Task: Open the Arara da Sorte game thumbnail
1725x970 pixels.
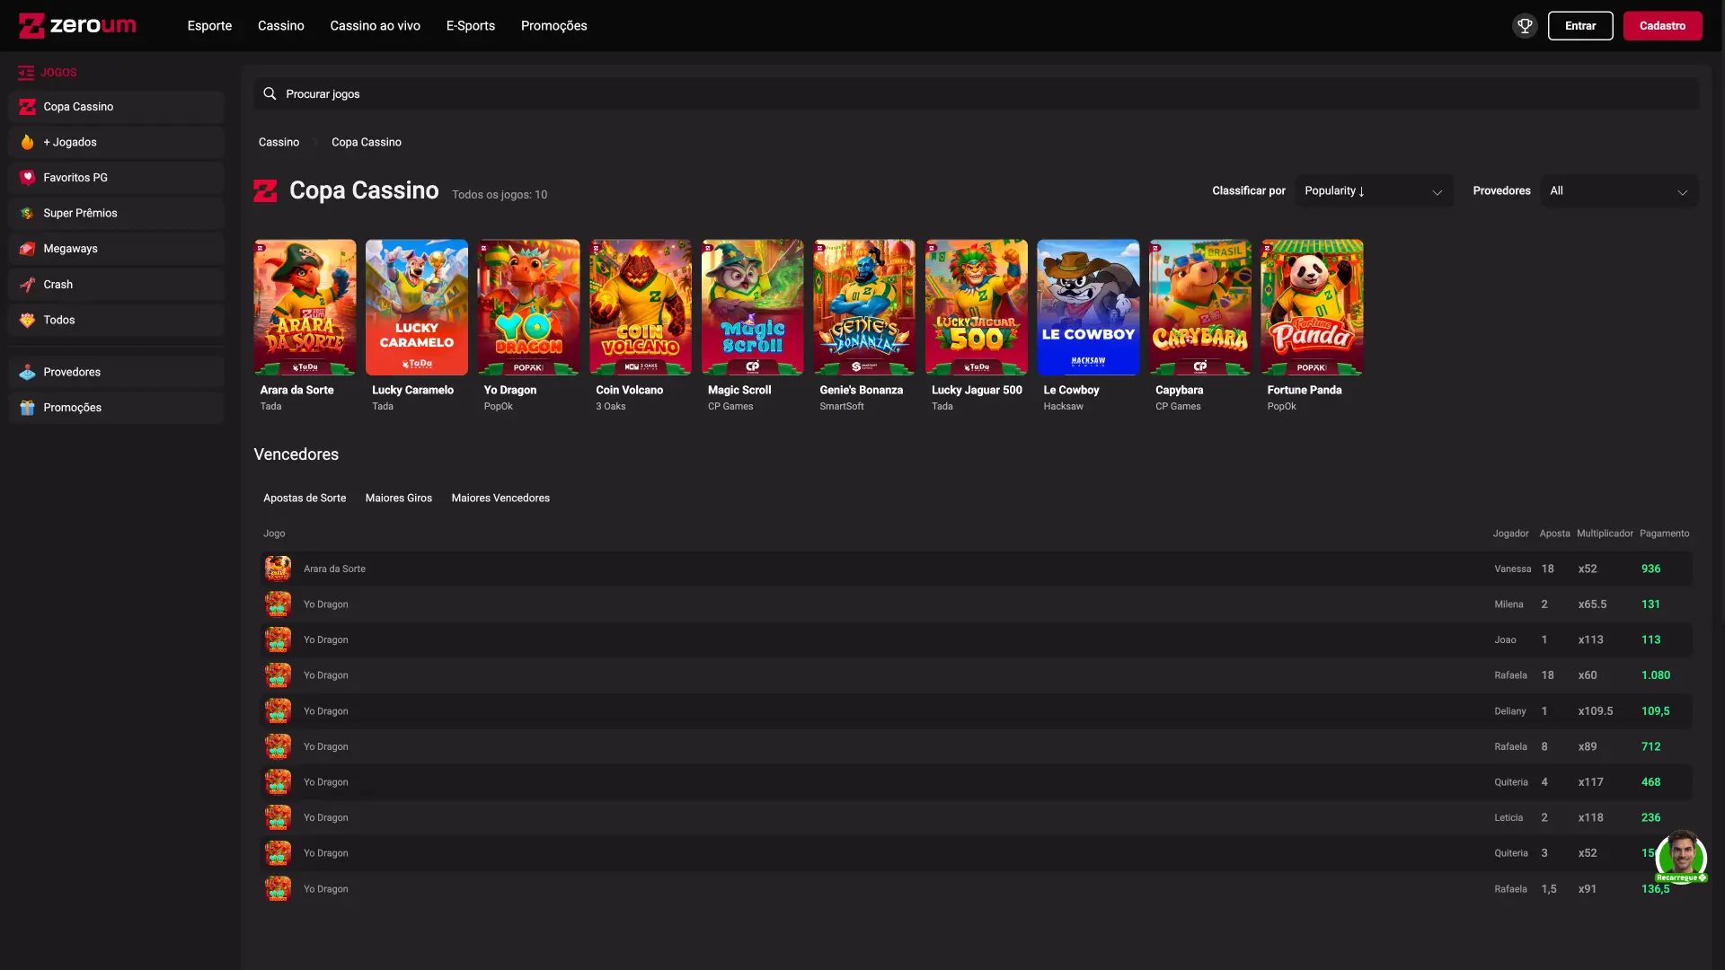Action: [305, 307]
